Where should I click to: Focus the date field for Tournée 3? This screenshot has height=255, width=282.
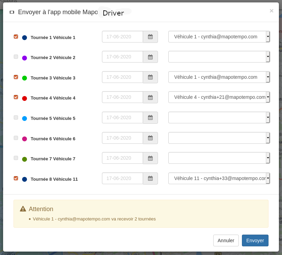[x=122, y=77]
